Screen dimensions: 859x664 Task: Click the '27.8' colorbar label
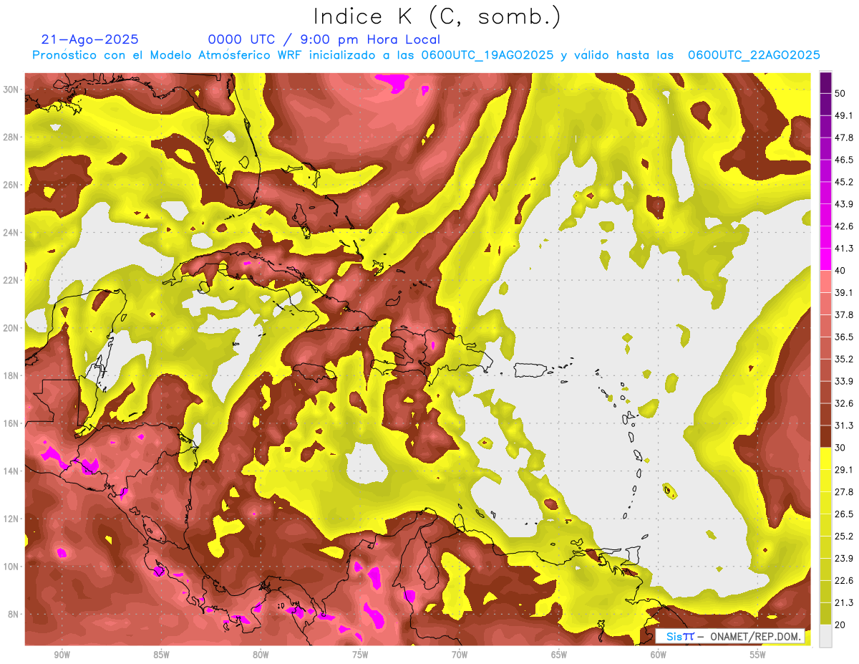point(845,492)
